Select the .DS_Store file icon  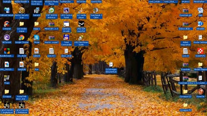click(x=22, y=51)
